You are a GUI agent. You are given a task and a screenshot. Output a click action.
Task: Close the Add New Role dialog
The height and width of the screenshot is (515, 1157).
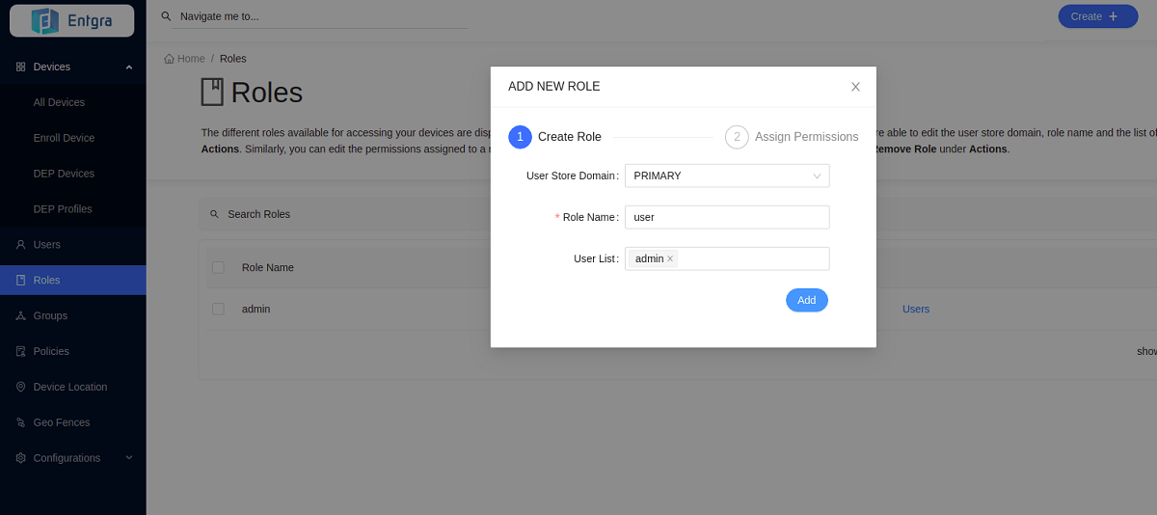tap(855, 87)
